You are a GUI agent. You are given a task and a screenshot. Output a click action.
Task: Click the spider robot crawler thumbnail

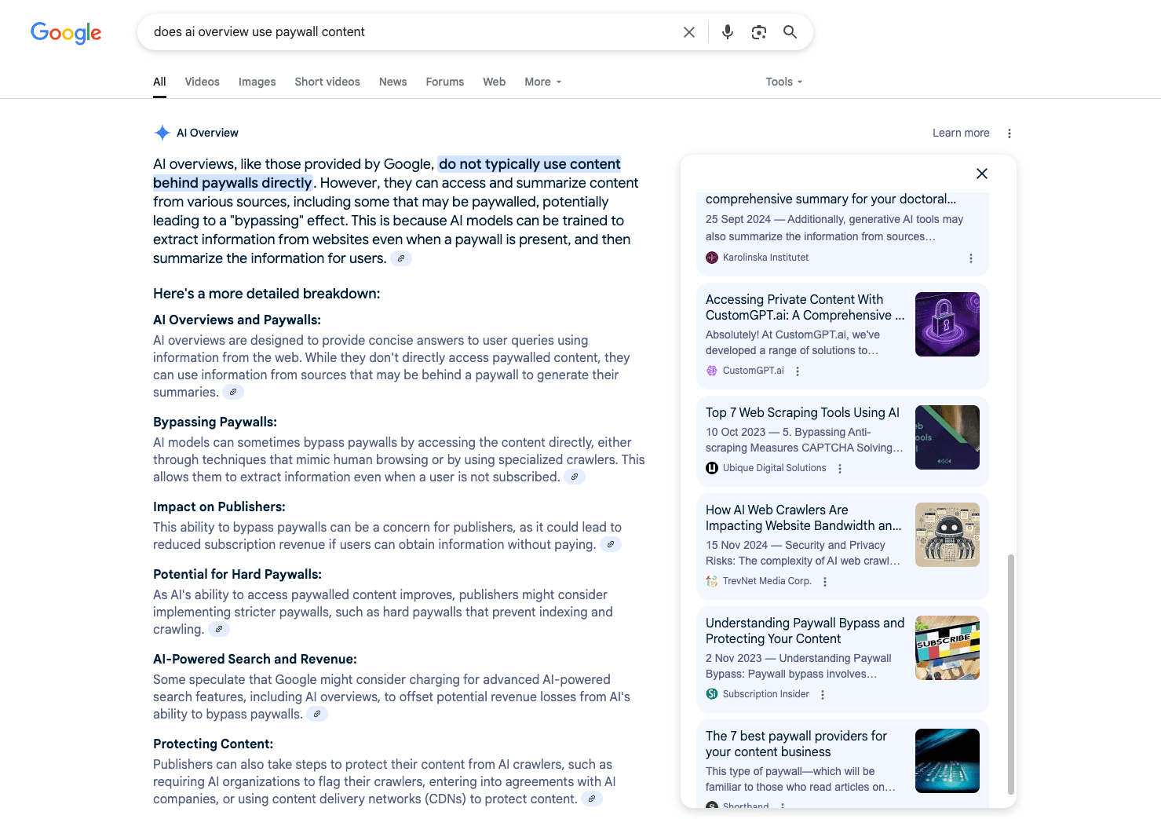[947, 535]
